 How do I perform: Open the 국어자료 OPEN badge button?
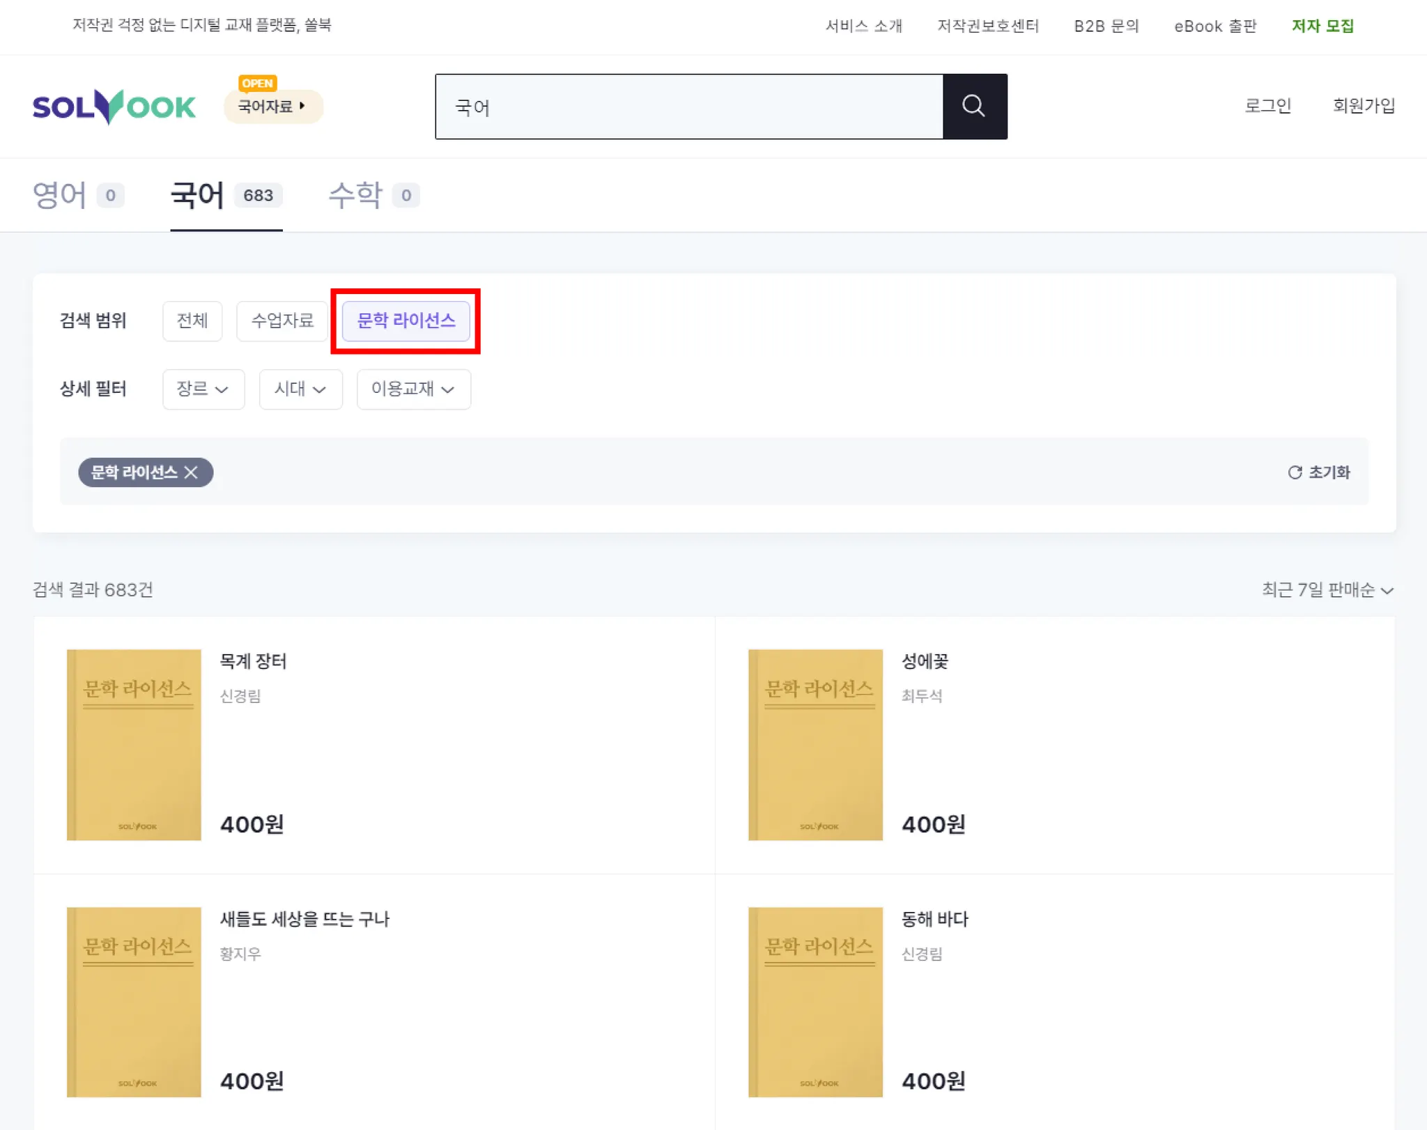272,107
